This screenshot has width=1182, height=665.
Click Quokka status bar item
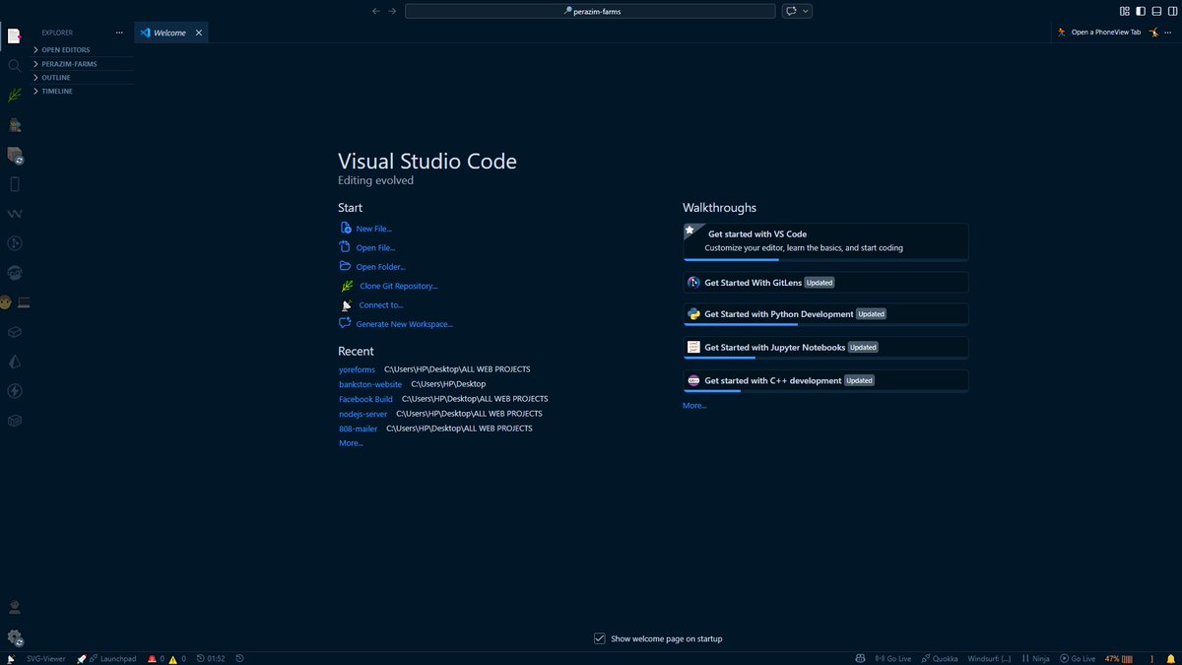pos(939,658)
